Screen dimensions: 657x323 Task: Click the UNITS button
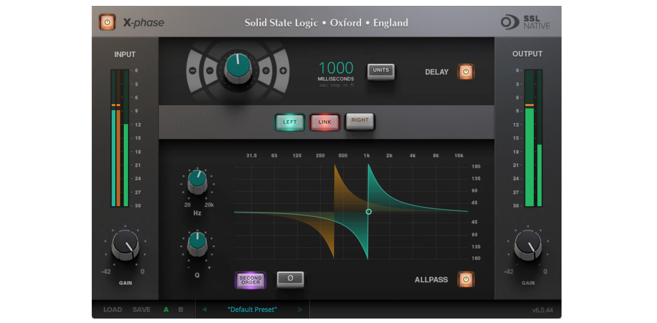[381, 71]
